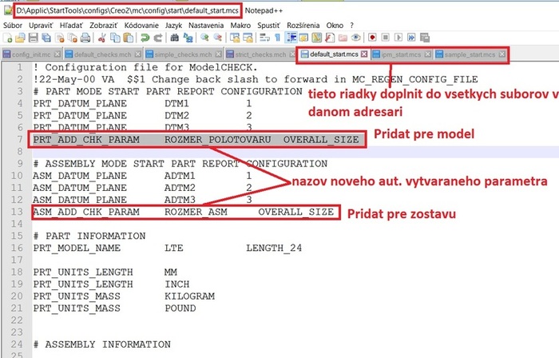
Task: Close the ipm_start.mcs tab
Action: coord(427,54)
